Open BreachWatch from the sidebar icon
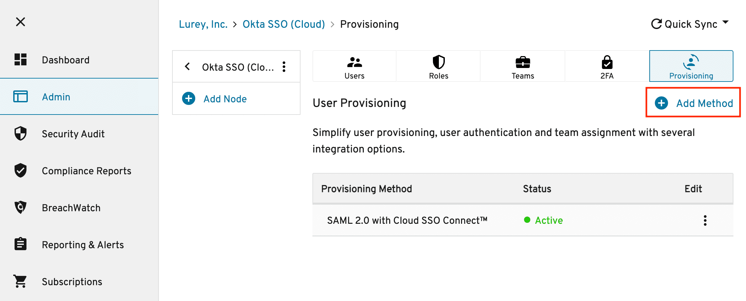Viewport: 746px width, 301px height. tap(21, 208)
